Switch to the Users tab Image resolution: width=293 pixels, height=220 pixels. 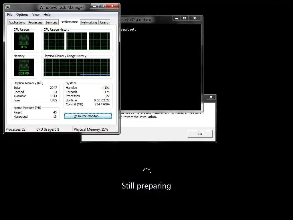[104, 22]
